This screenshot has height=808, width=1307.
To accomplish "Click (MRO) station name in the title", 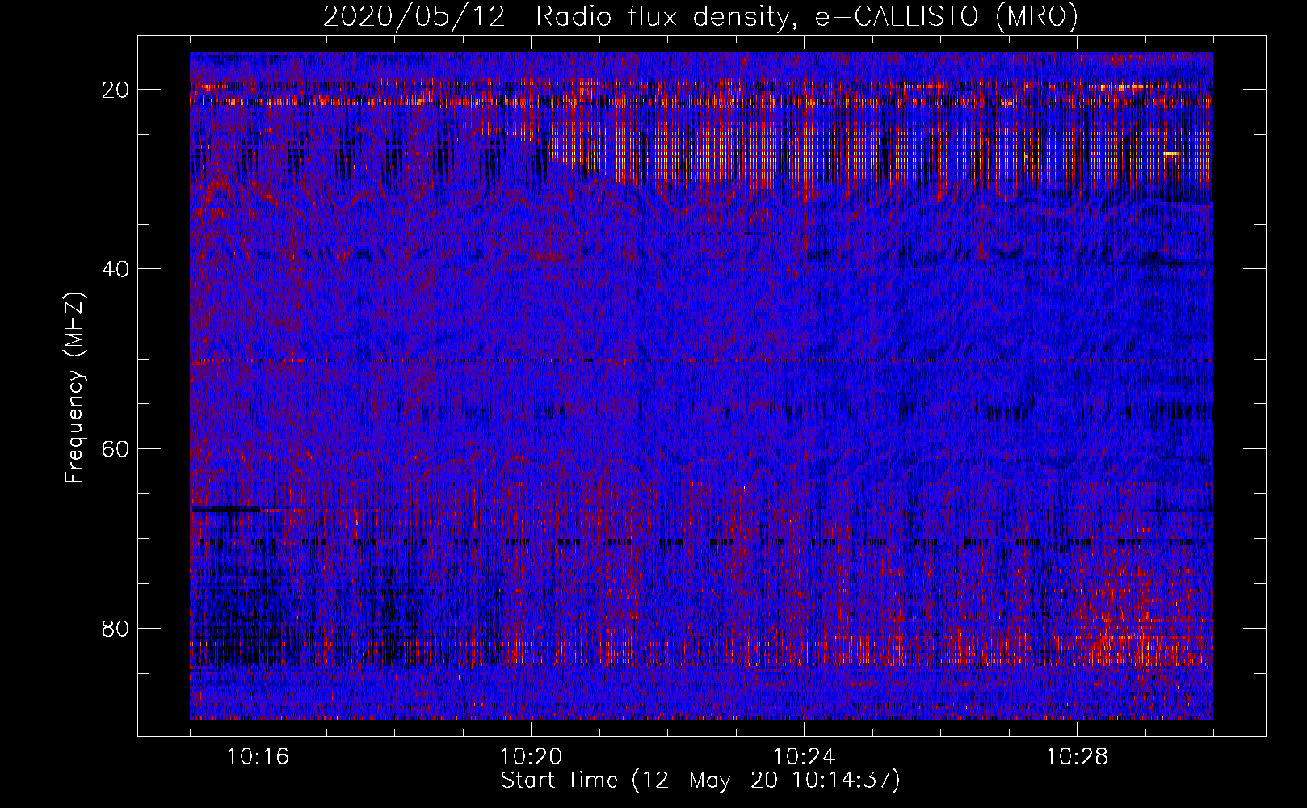I will point(1036,17).
